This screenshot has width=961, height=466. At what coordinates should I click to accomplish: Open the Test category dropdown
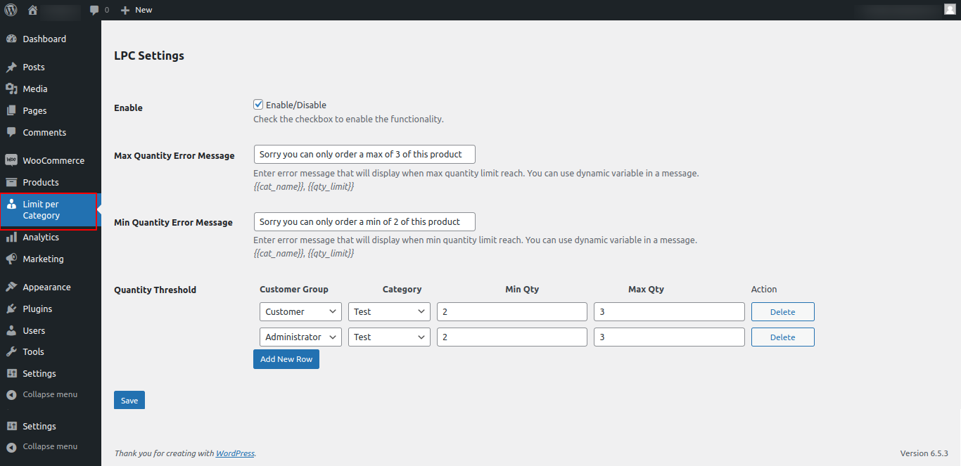[x=389, y=311]
